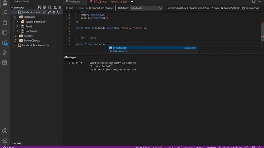Show the Estimated Plan
This screenshot has height=148, width=264.
point(177,8)
